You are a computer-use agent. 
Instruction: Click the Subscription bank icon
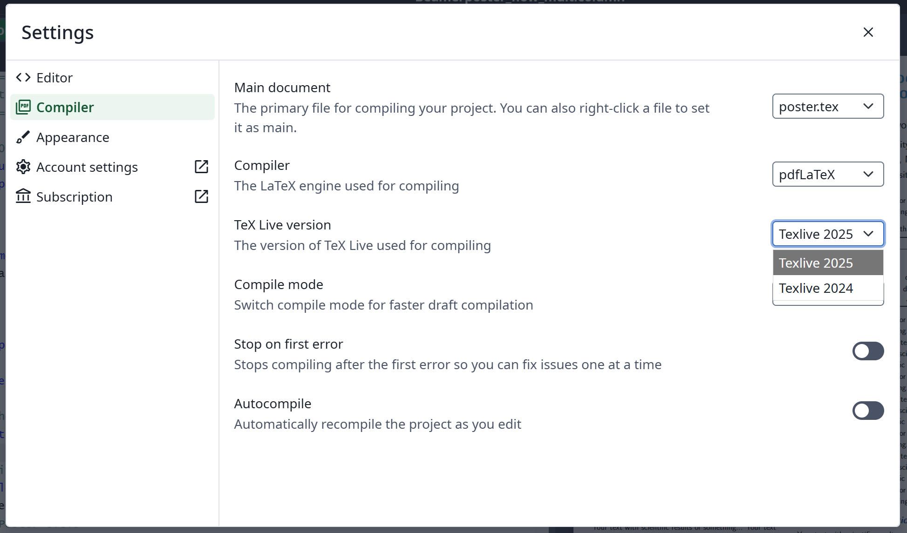click(x=23, y=196)
